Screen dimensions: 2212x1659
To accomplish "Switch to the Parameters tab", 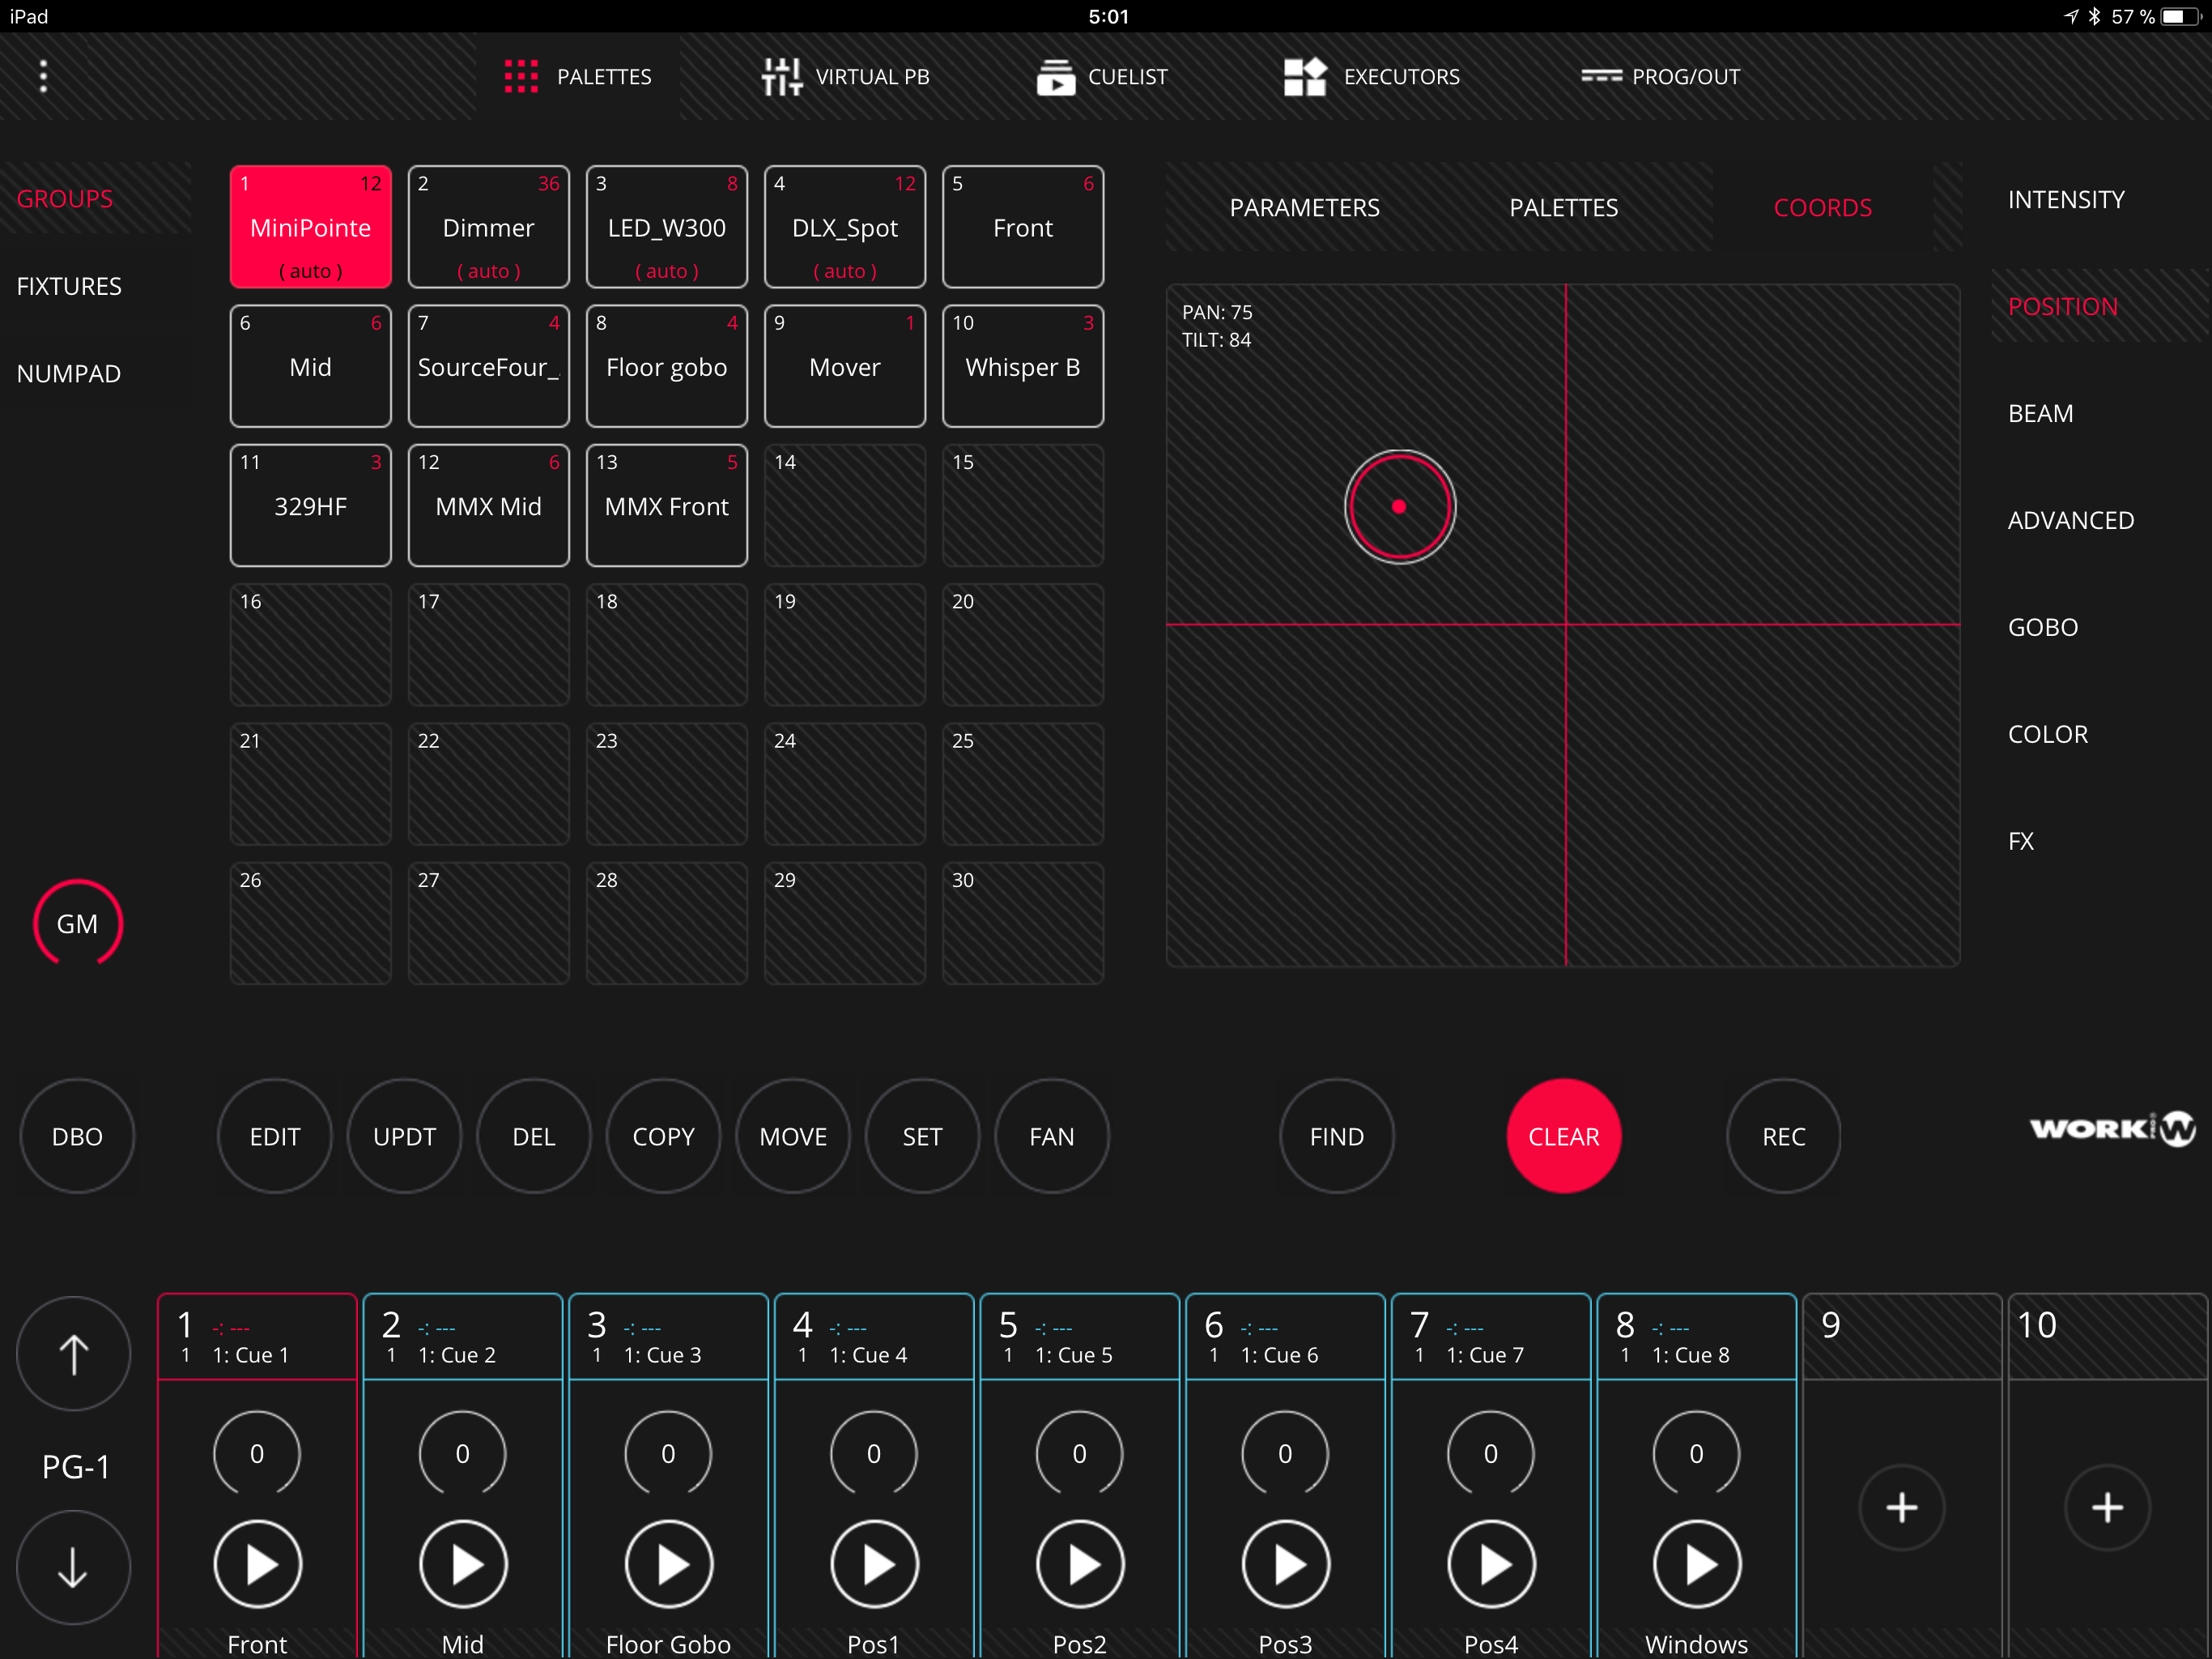I will (1304, 207).
